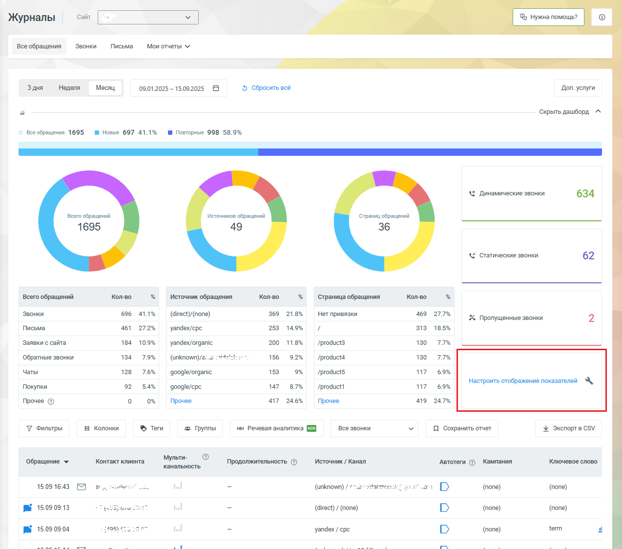Open the Все звонки dropdown
This screenshot has height=549, width=622.
click(374, 428)
